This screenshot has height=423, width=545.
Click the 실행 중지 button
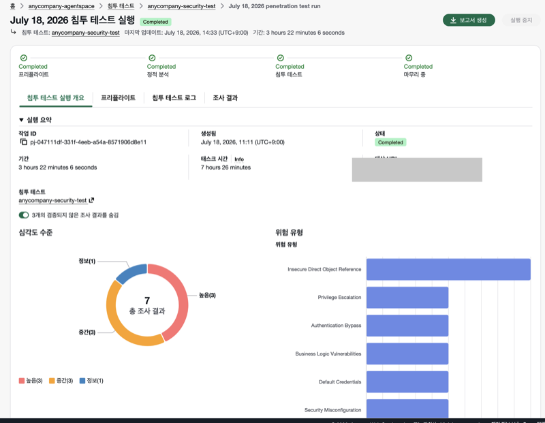[521, 20]
